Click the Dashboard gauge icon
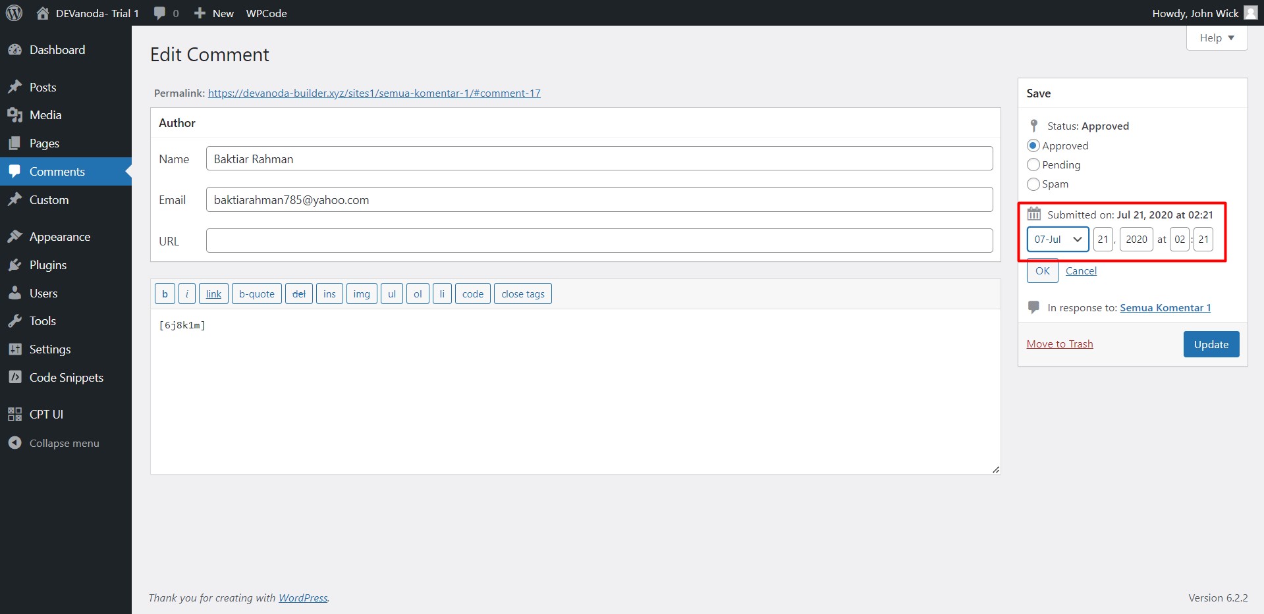The image size is (1264, 614). click(14, 50)
